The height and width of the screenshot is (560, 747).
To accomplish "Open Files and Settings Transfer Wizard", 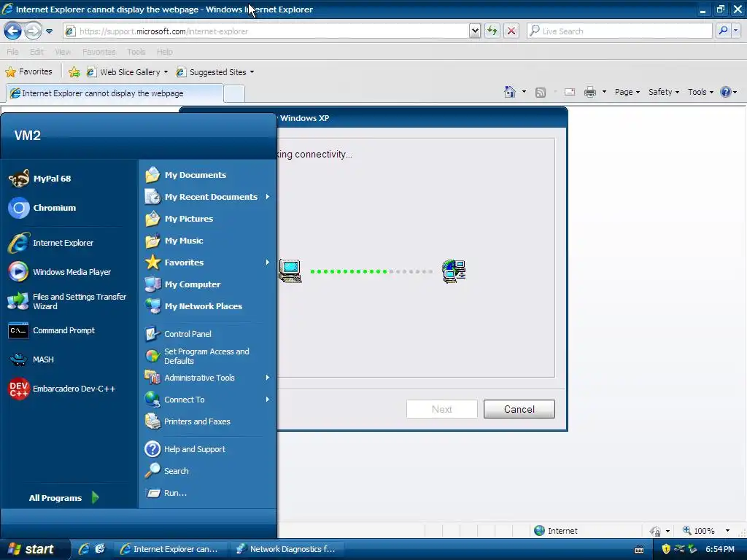I will click(67, 301).
